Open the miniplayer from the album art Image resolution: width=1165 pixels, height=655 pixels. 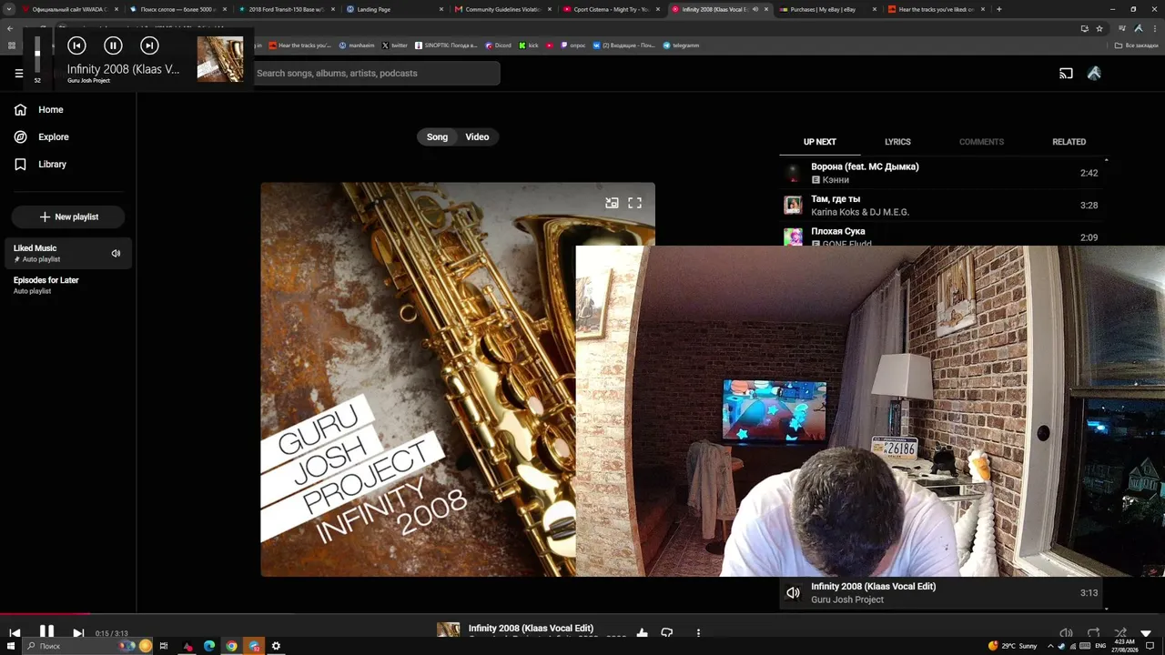coord(612,204)
